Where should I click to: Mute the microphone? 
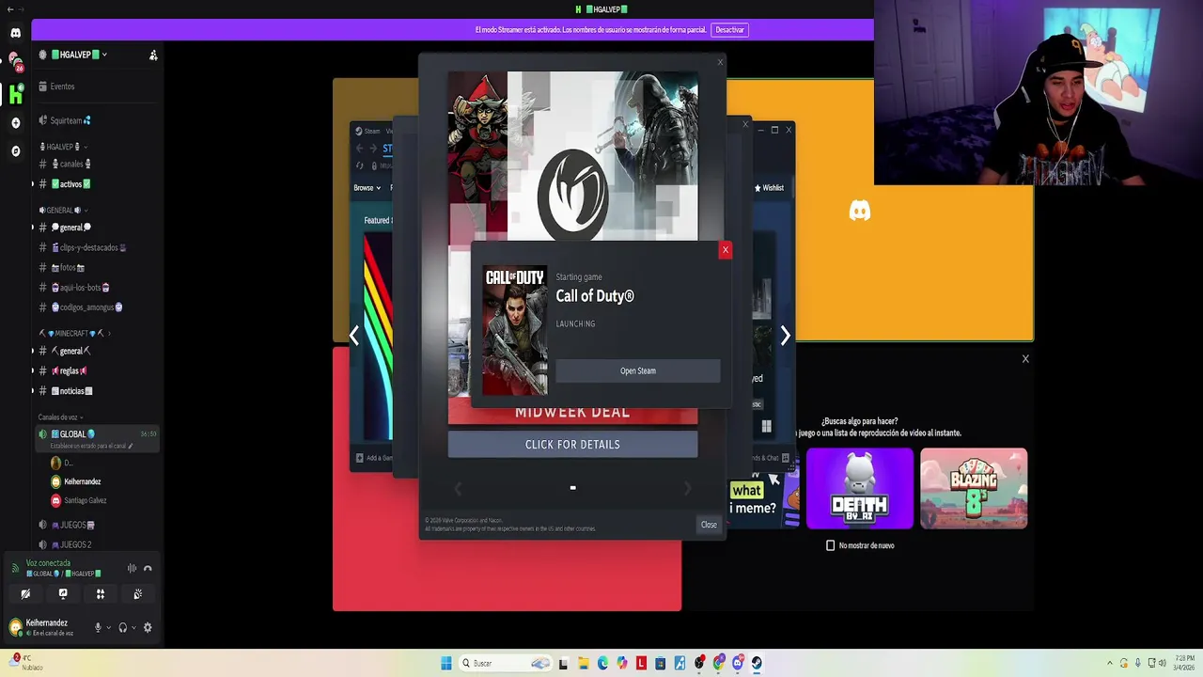98,628
